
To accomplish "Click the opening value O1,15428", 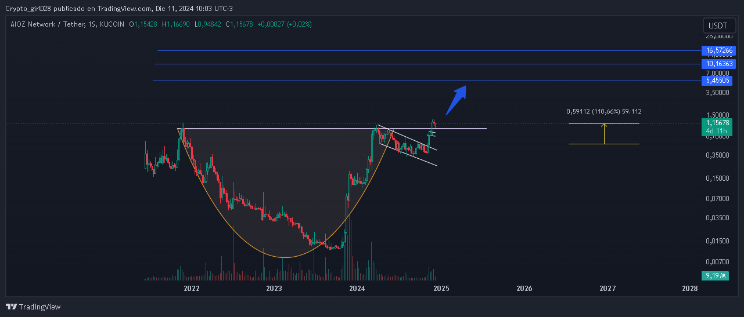I will point(143,24).
